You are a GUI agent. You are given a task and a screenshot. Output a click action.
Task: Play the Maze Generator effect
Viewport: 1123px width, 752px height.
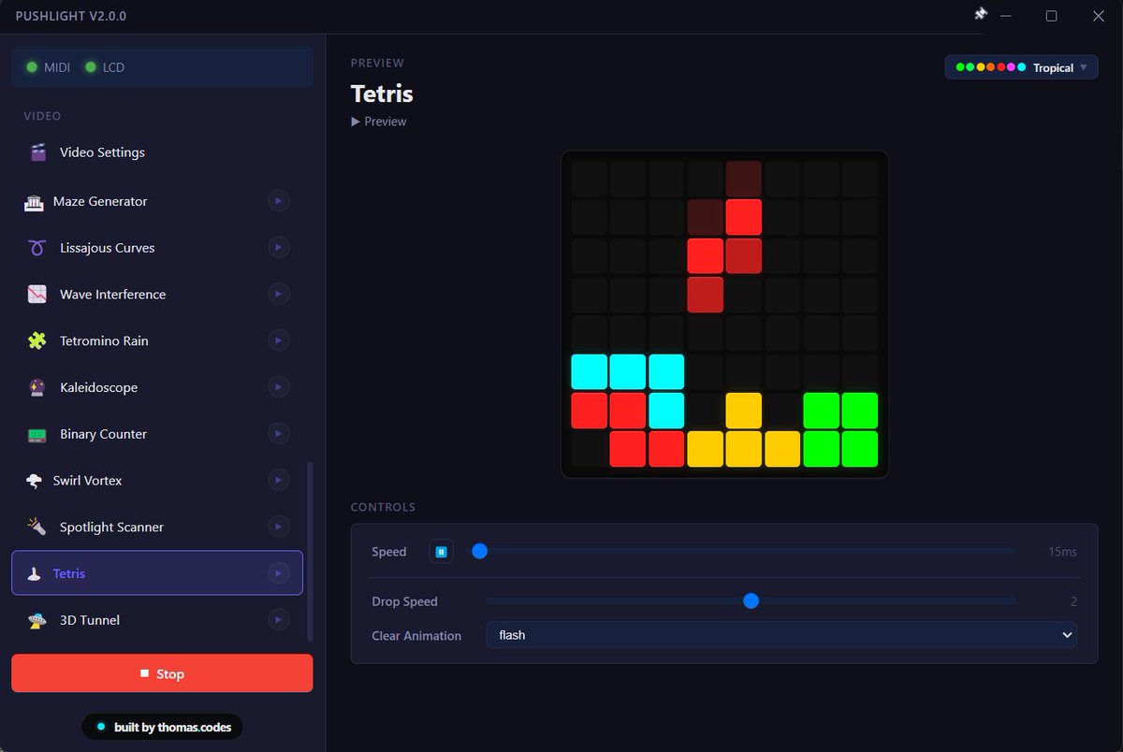(x=279, y=201)
